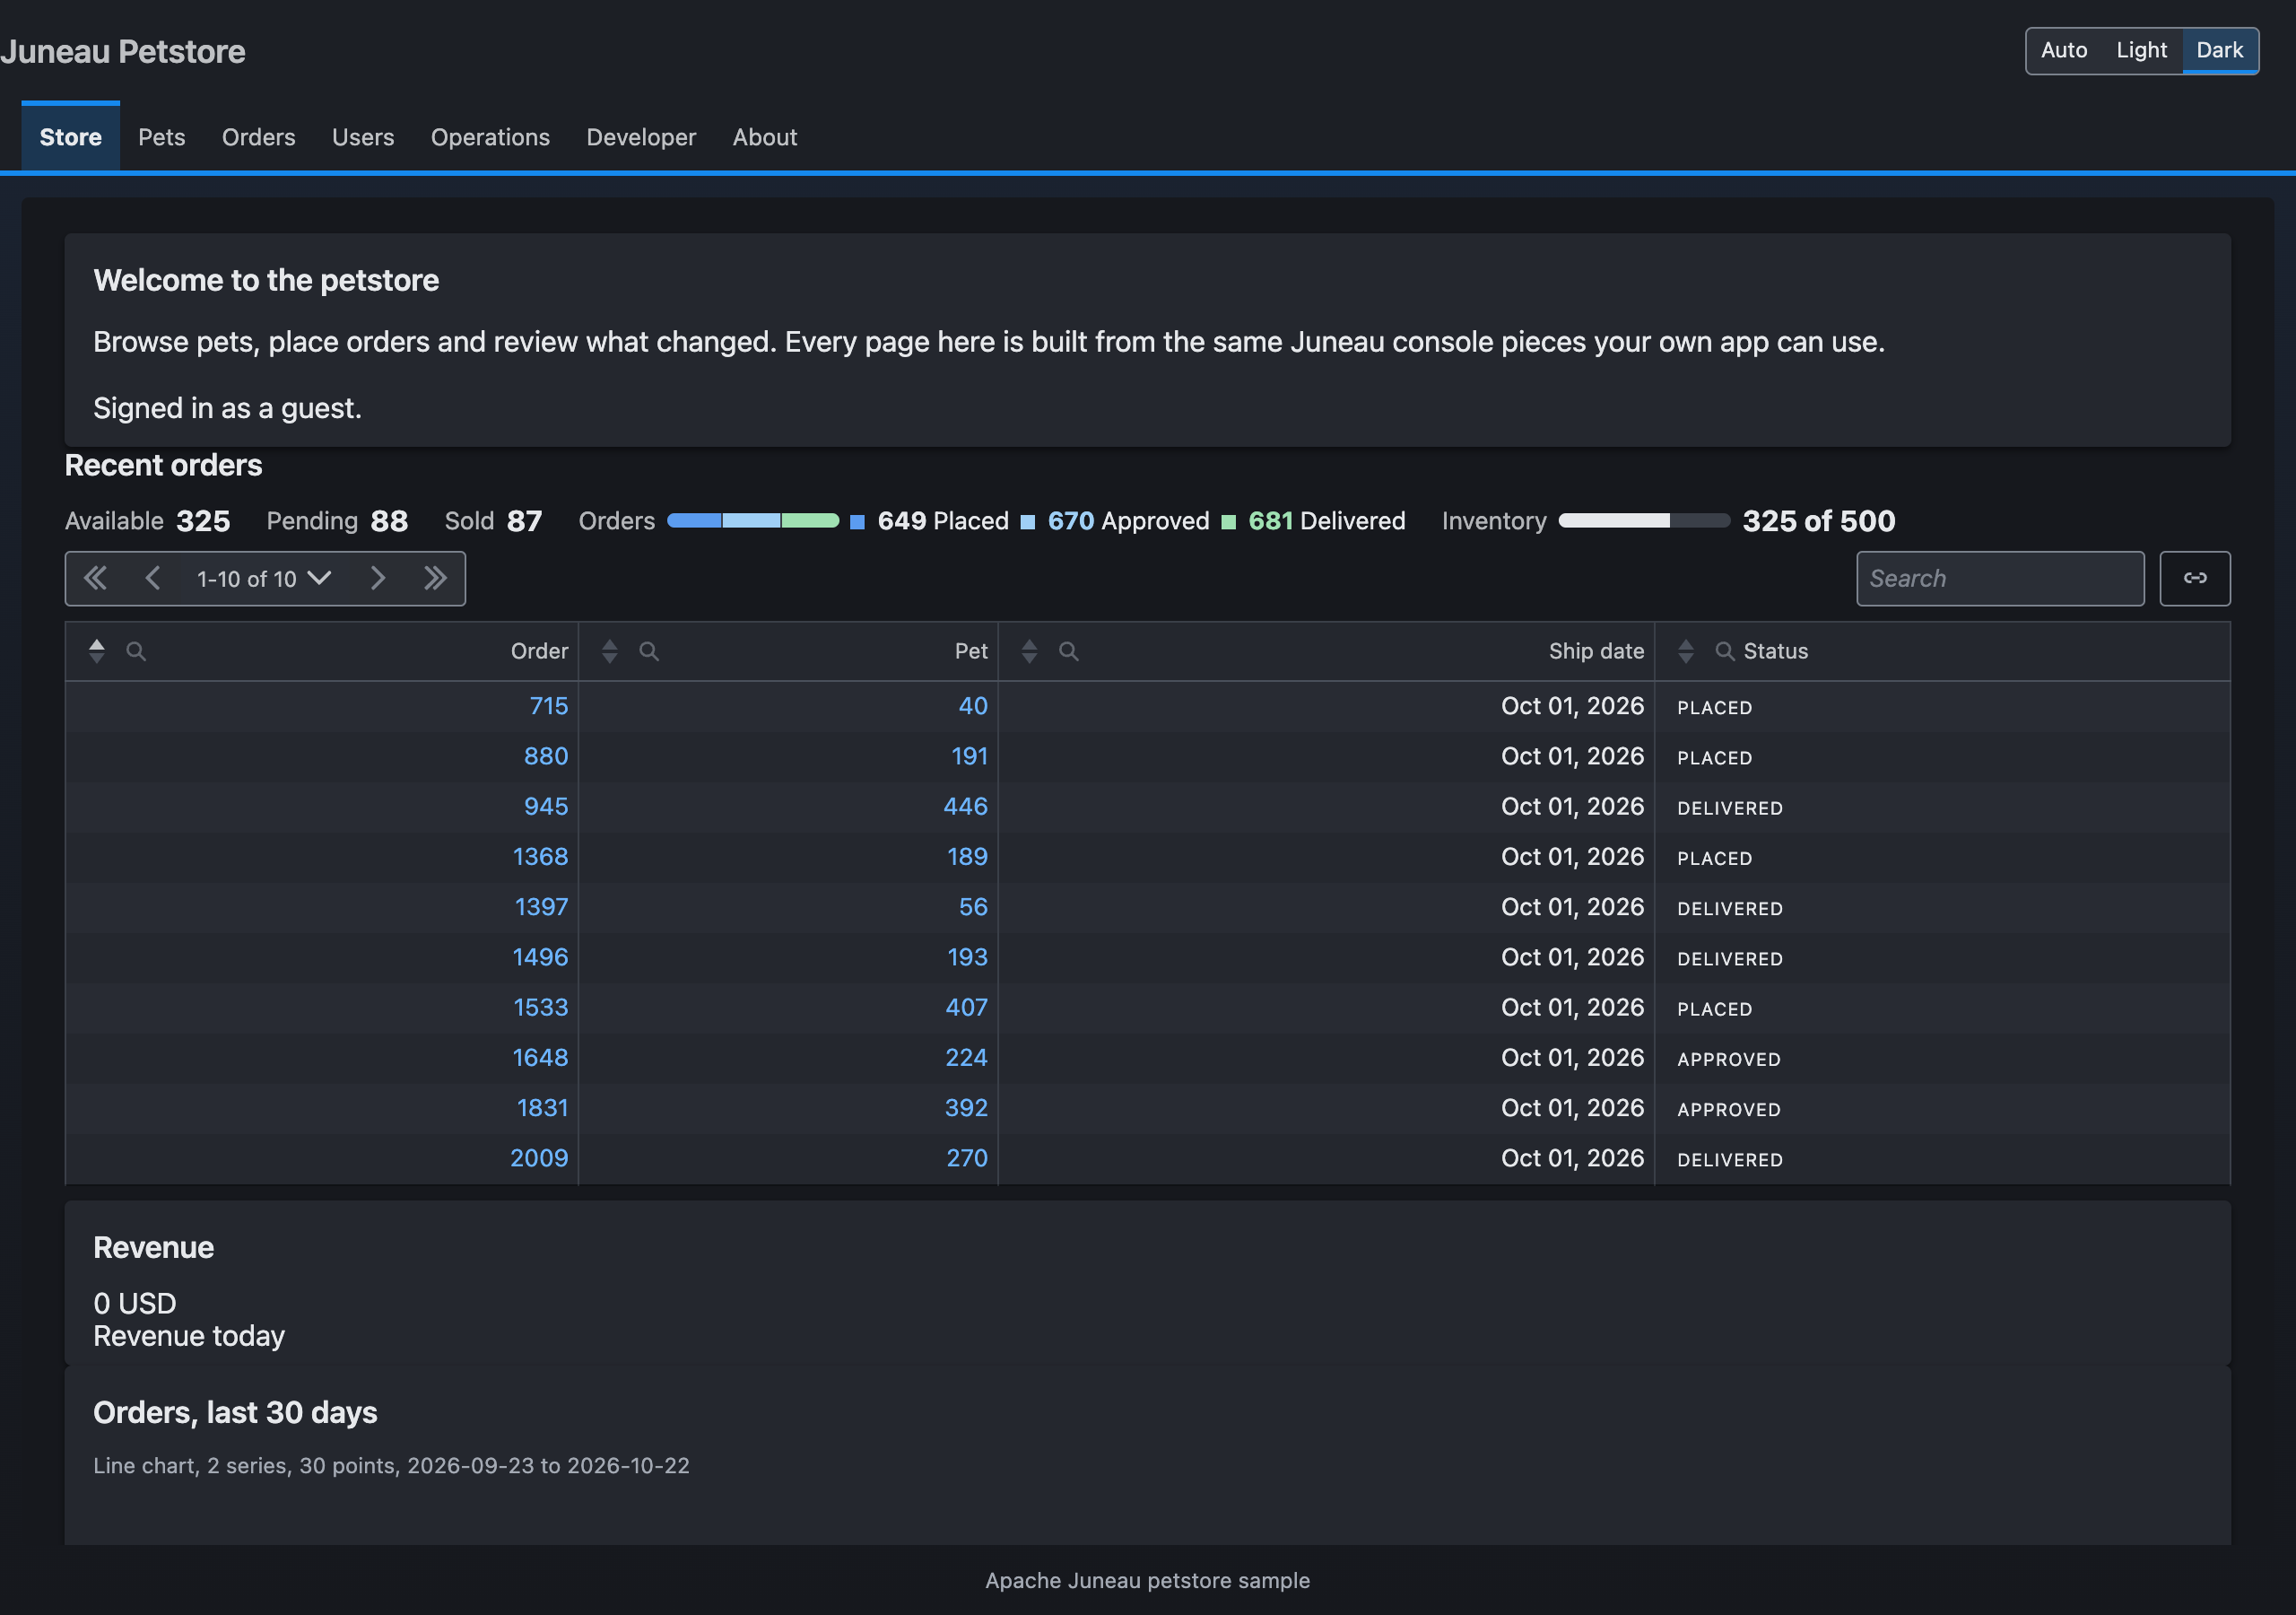The height and width of the screenshot is (1615, 2296).
Task: Click the 670 Approved legend entry
Action: (1115, 521)
